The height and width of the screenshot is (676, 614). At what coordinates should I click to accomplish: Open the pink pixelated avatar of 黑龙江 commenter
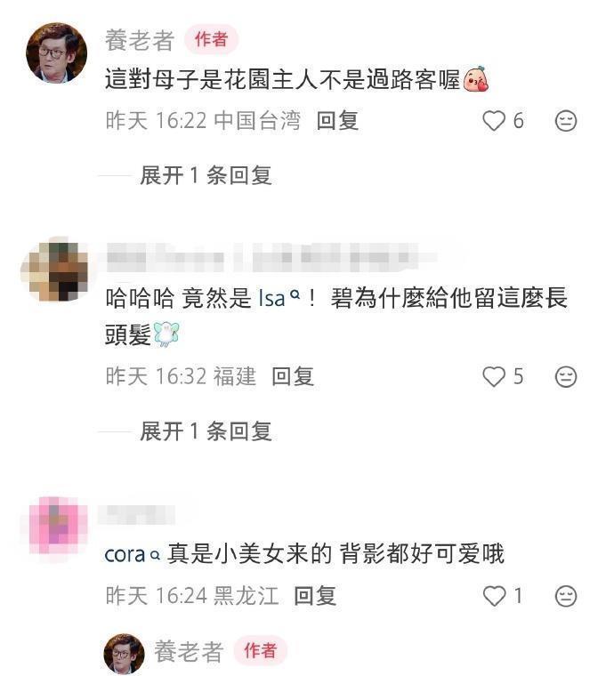click(x=56, y=527)
